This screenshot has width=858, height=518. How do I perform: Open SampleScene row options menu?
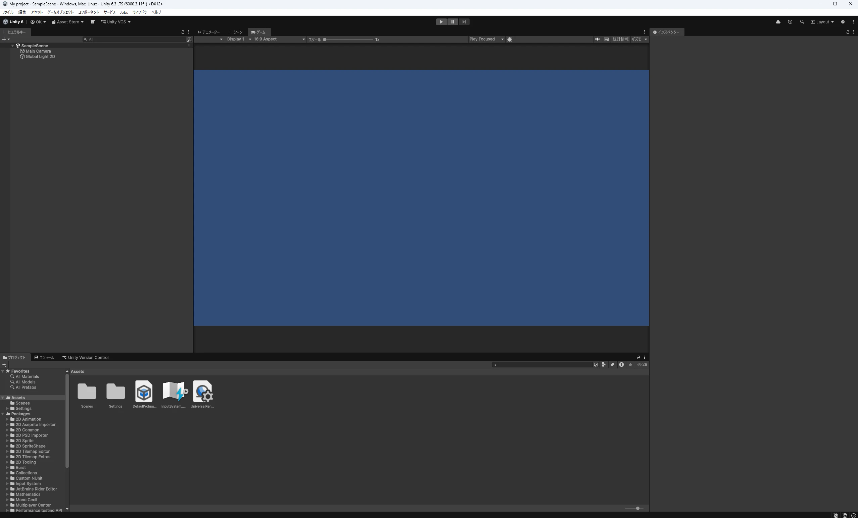(x=189, y=46)
